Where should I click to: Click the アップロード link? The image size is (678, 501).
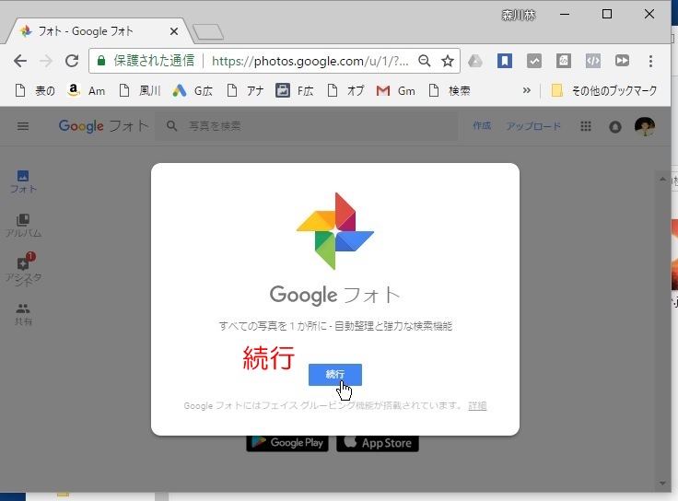click(x=533, y=126)
